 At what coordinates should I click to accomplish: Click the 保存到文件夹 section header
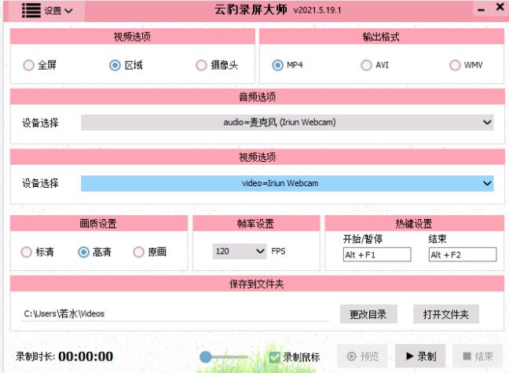[x=258, y=284]
